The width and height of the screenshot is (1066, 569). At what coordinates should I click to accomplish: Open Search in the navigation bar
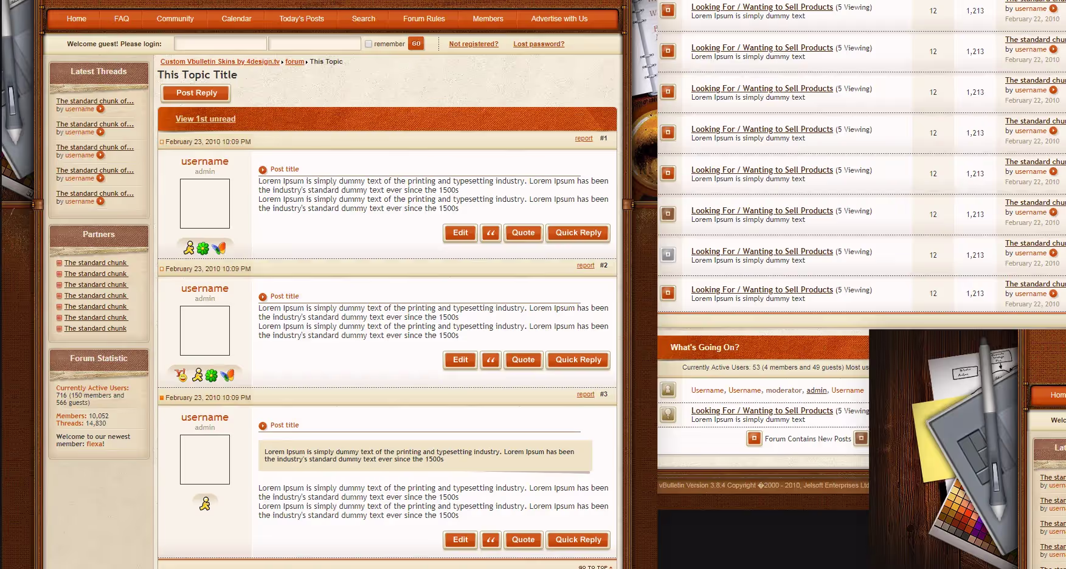(364, 19)
